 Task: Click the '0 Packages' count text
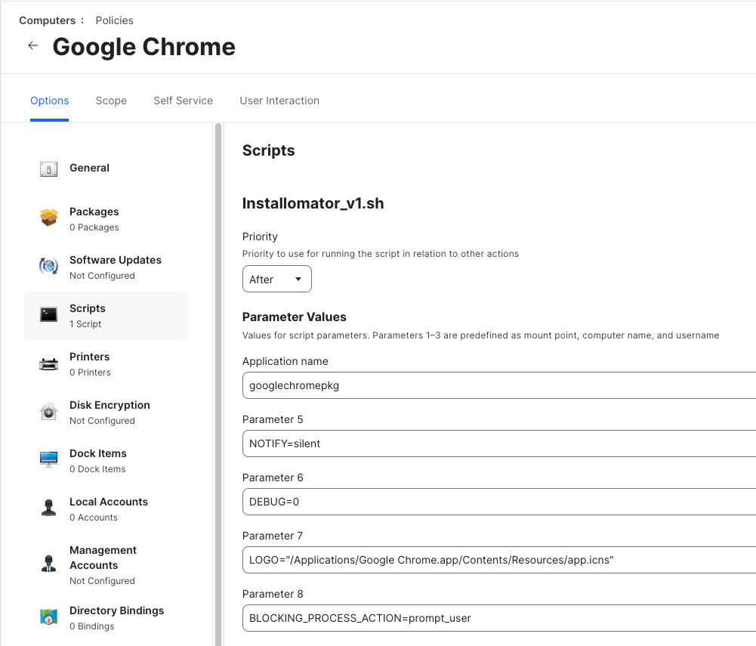coord(94,227)
